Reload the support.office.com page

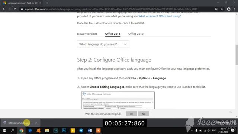click(15, 9)
